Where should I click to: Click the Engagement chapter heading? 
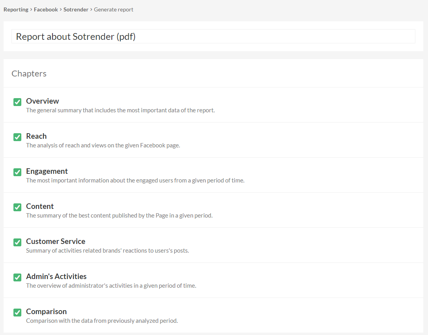[47, 171]
